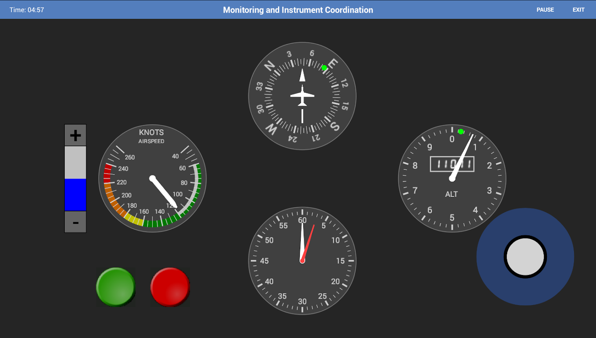
Task: Click the grey joystick knob
Action: click(525, 257)
